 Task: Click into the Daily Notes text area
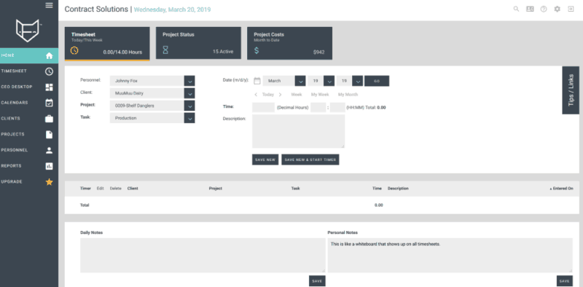click(203, 256)
